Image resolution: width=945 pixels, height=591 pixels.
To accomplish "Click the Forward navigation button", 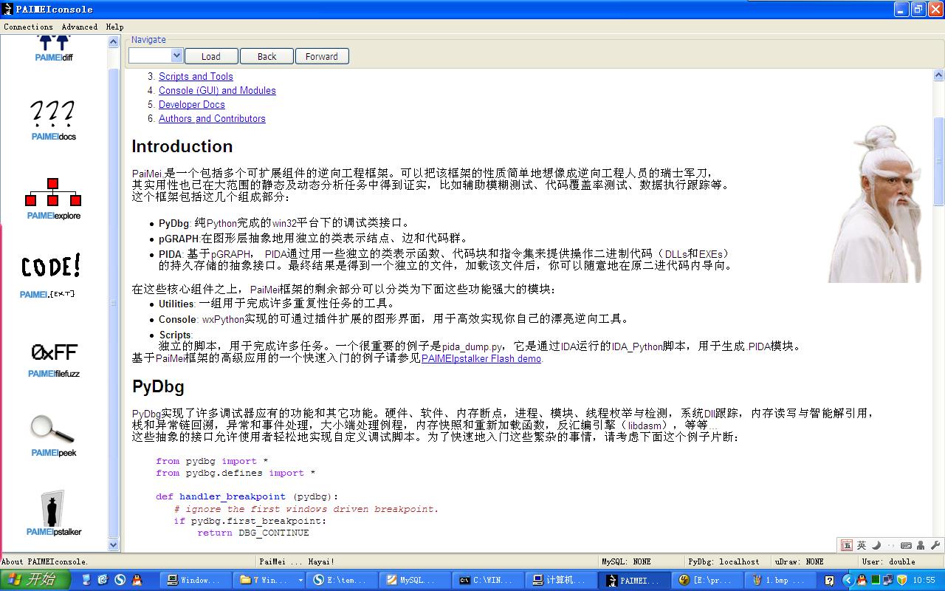I will [322, 56].
